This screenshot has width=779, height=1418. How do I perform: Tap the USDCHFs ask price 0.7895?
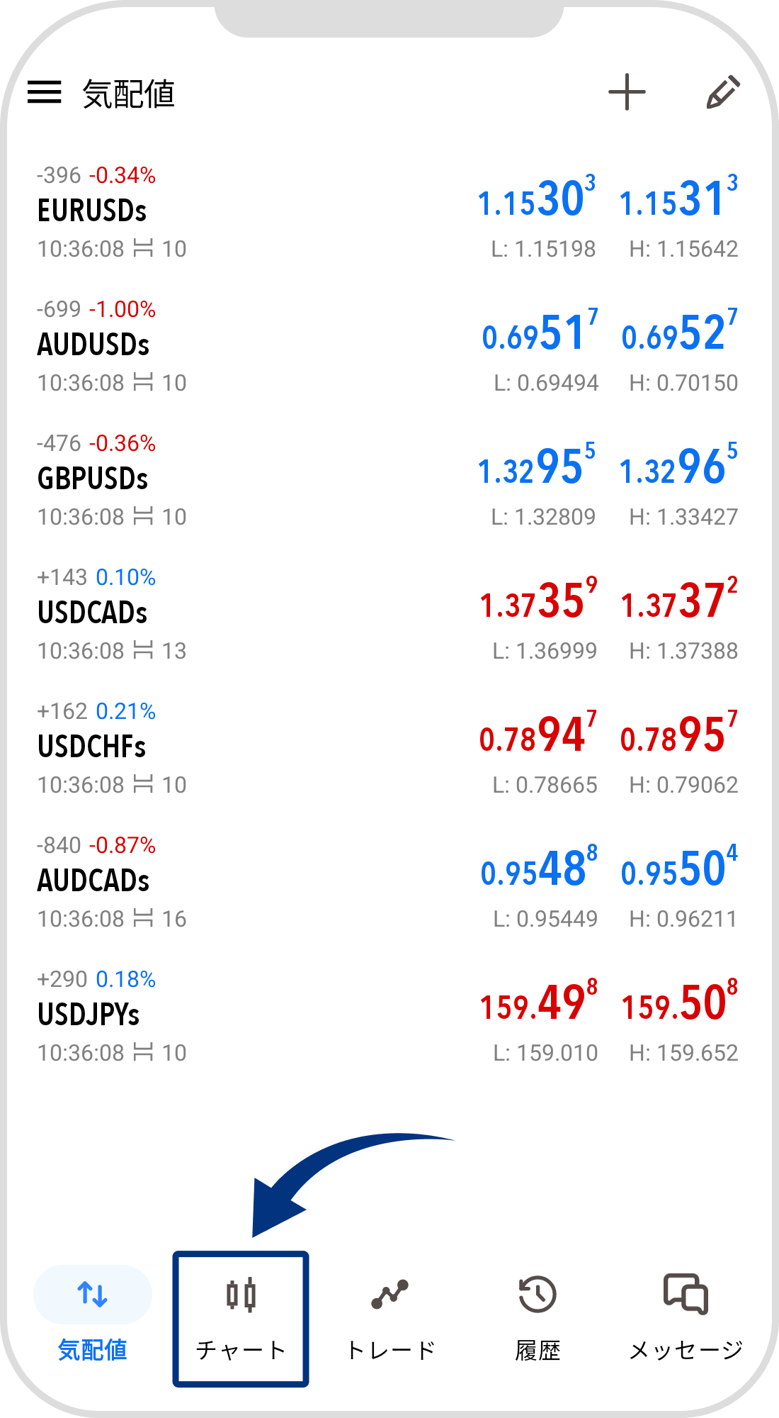[678, 735]
